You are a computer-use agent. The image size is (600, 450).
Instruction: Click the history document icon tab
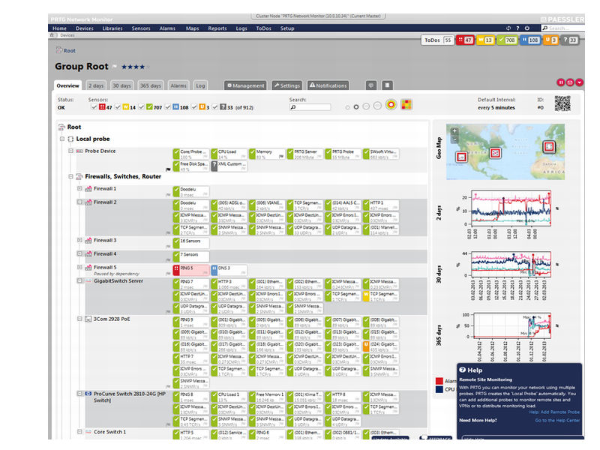(x=387, y=85)
